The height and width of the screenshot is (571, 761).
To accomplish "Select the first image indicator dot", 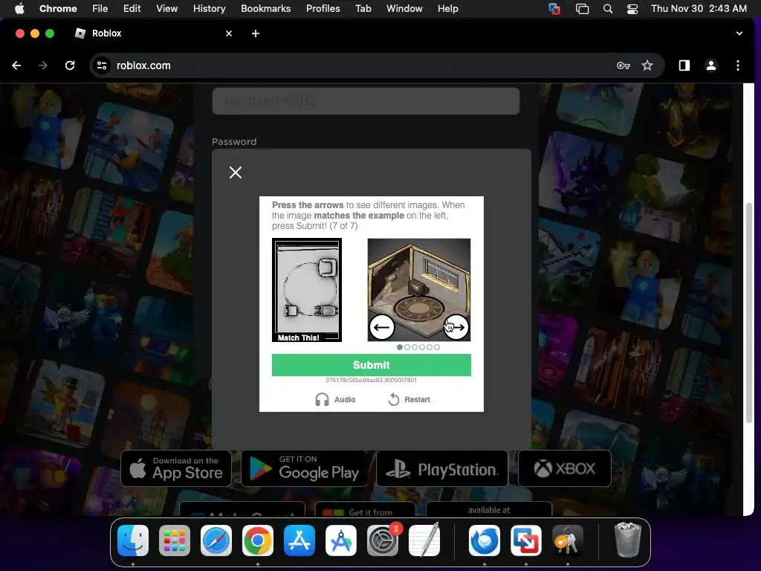I will (x=400, y=347).
